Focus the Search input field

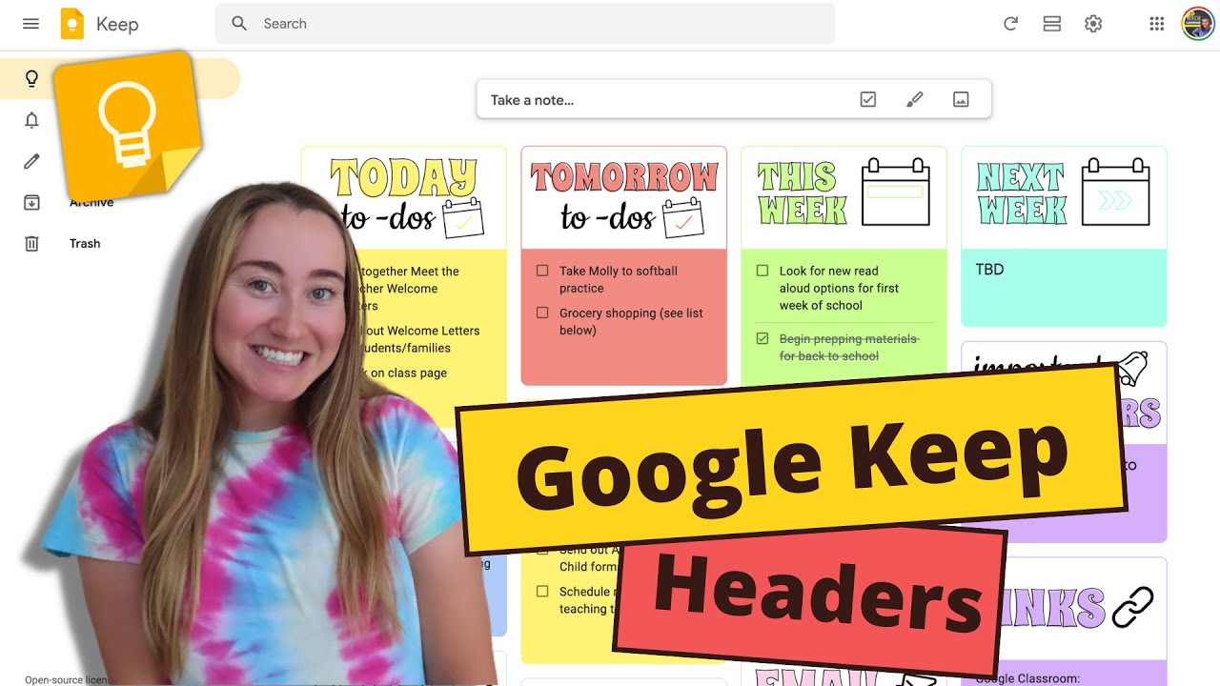524,24
